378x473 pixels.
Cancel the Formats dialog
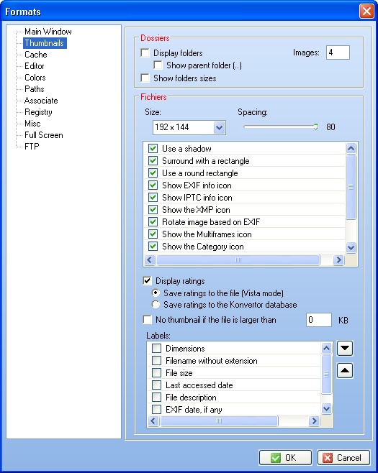pyautogui.click(x=343, y=458)
